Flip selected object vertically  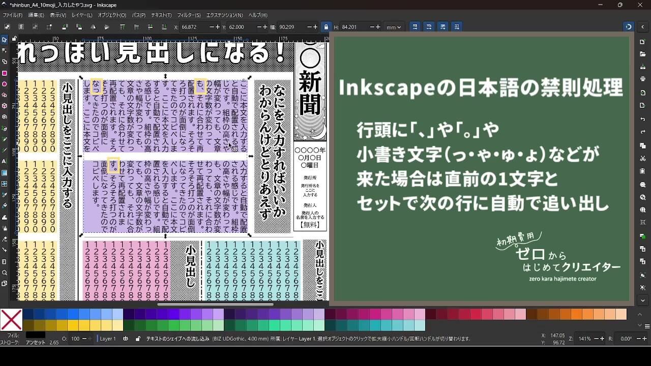click(107, 27)
